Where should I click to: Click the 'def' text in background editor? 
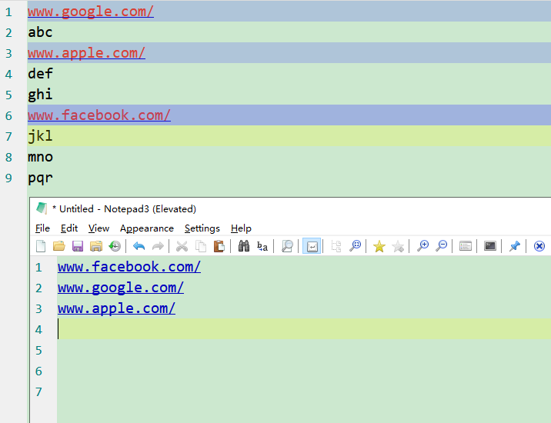[x=41, y=74]
